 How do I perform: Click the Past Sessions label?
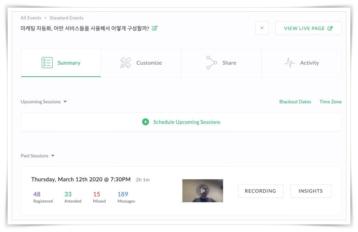tap(35, 156)
